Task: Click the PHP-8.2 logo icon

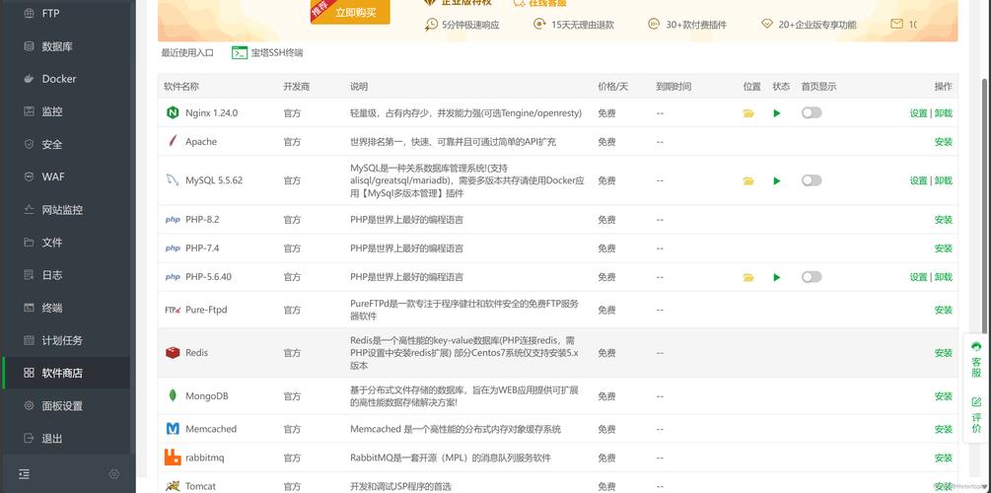Action: [x=173, y=220]
